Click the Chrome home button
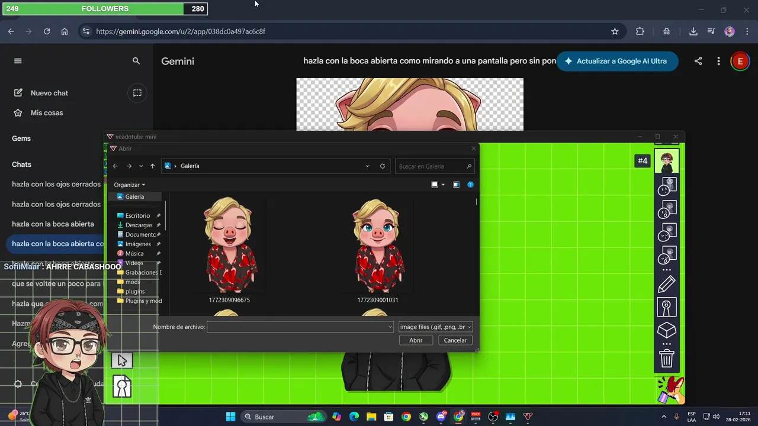 [x=65, y=31]
